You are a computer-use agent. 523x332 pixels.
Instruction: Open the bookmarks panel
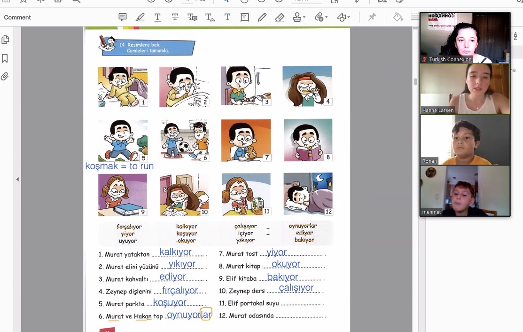coord(6,58)
